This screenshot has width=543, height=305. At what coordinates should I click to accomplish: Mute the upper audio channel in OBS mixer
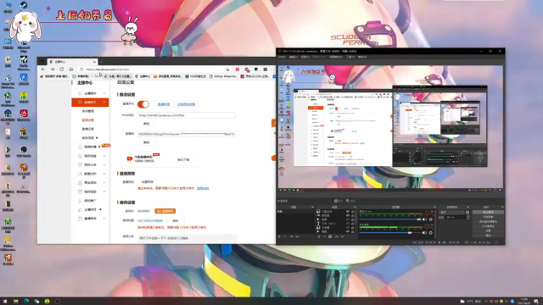point(424,219)
